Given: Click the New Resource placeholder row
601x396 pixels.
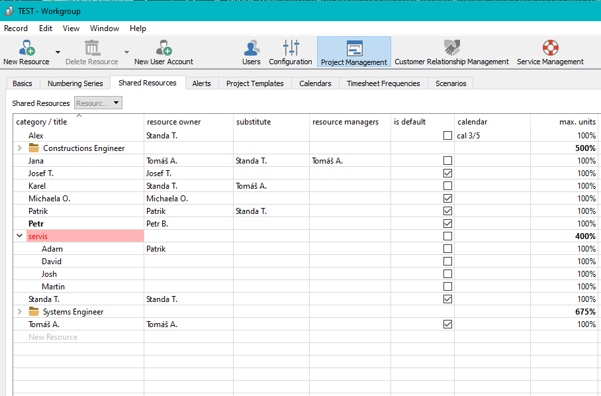Looking at the screenshot, I should click(x=53, y=337).
